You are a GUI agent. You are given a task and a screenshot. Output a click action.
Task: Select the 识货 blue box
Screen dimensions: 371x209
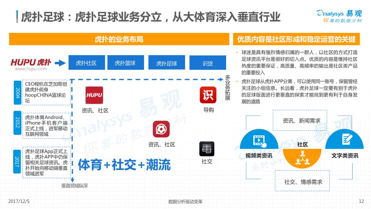(208, 63)
